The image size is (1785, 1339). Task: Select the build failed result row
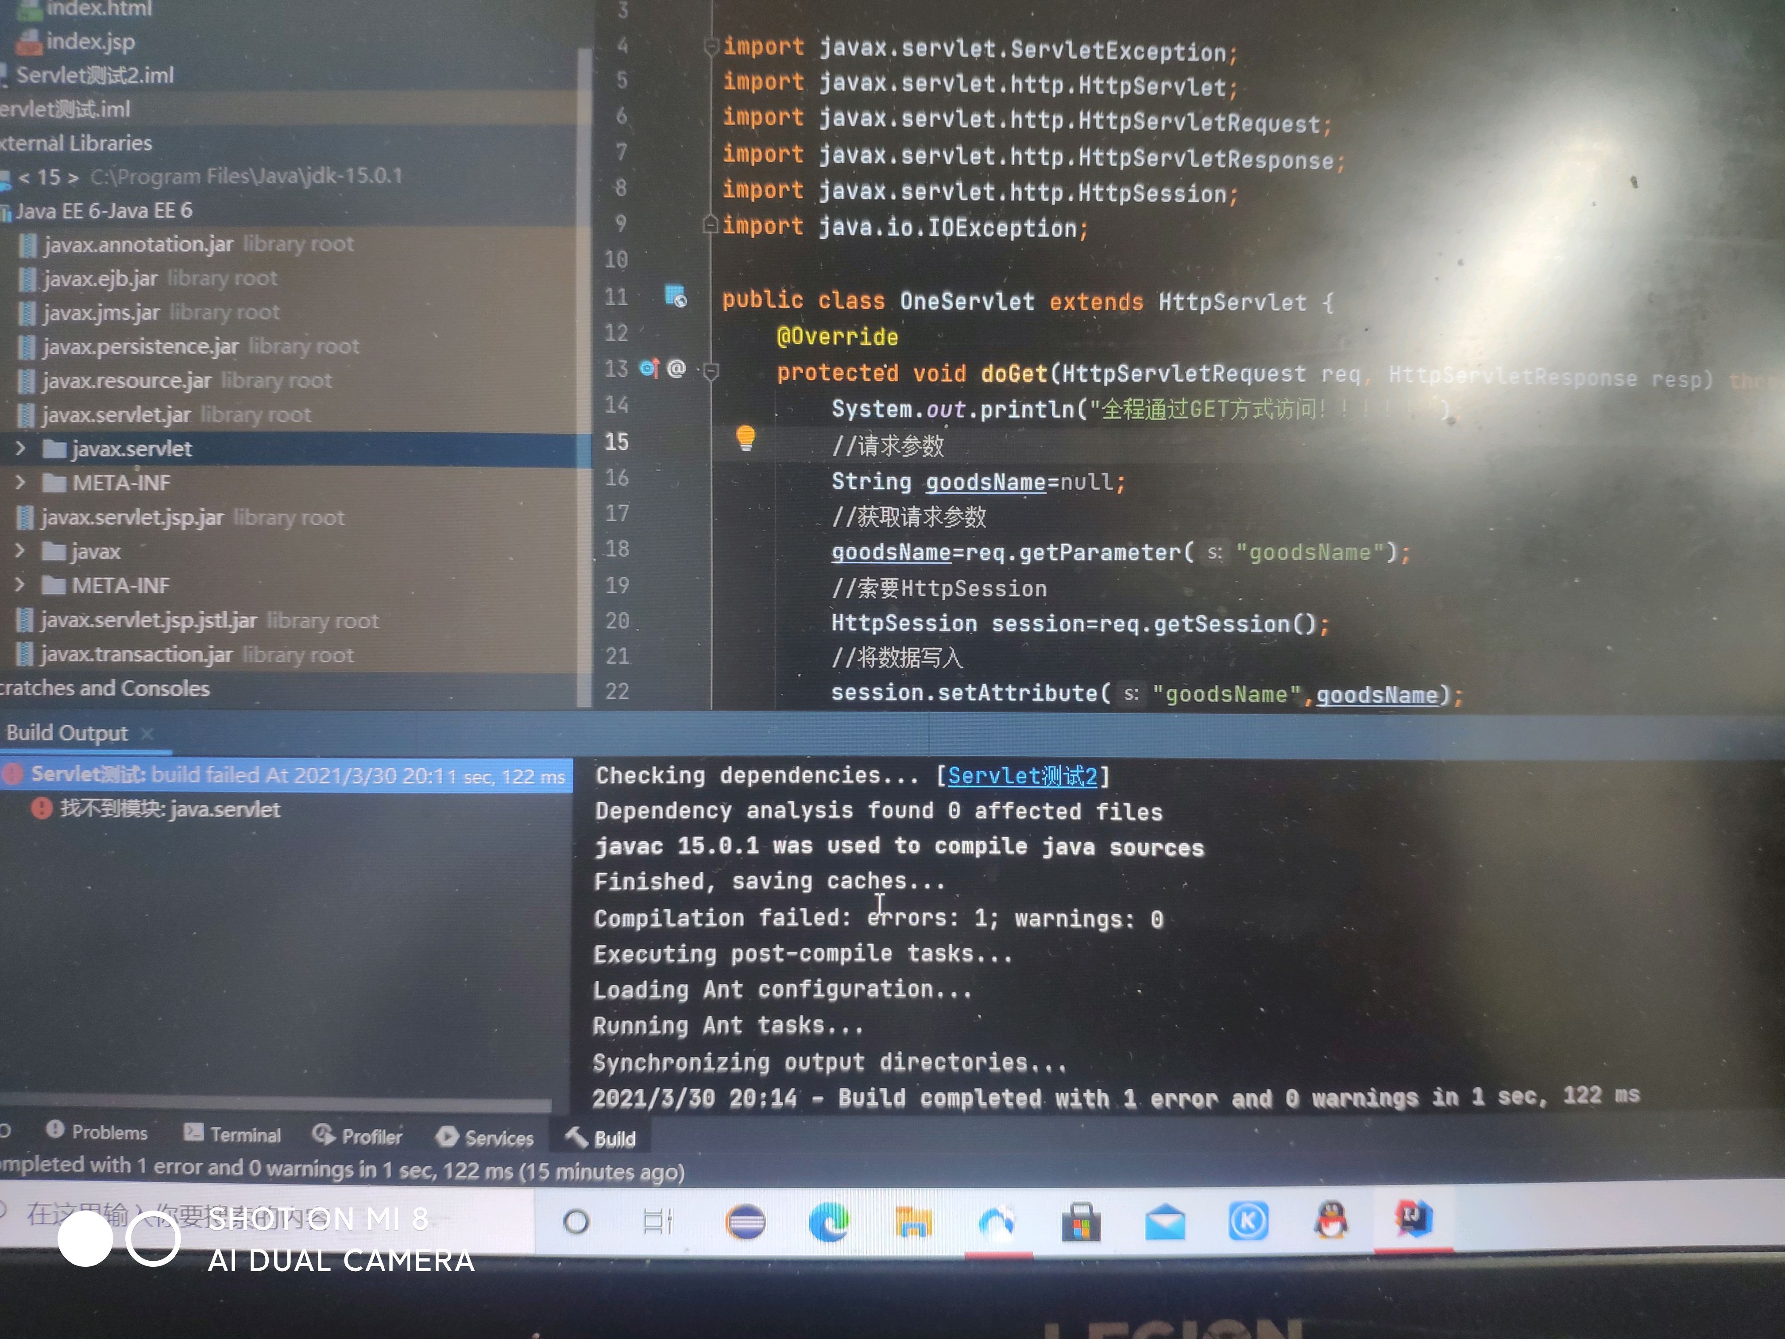(x=286, y=775)
